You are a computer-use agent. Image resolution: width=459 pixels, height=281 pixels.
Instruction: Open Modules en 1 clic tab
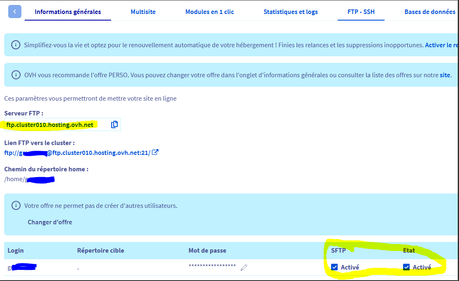tap(209, 12)
